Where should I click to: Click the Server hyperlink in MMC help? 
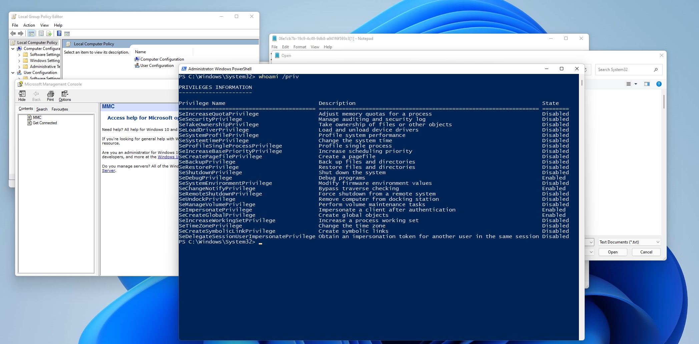[x=108, y=171]
